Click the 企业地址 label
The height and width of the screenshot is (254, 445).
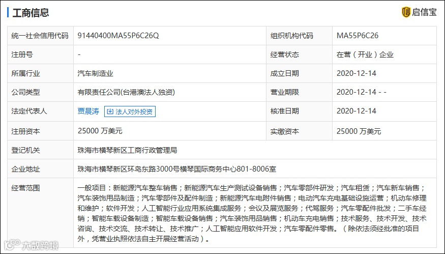(25, 169)
